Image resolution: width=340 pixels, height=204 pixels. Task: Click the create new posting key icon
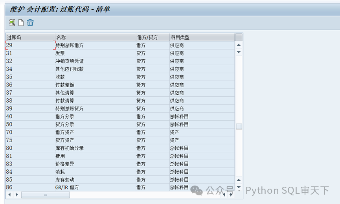[21, 23]
